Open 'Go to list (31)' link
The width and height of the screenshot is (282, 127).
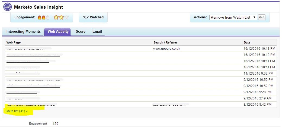click(x=17, y=111)
